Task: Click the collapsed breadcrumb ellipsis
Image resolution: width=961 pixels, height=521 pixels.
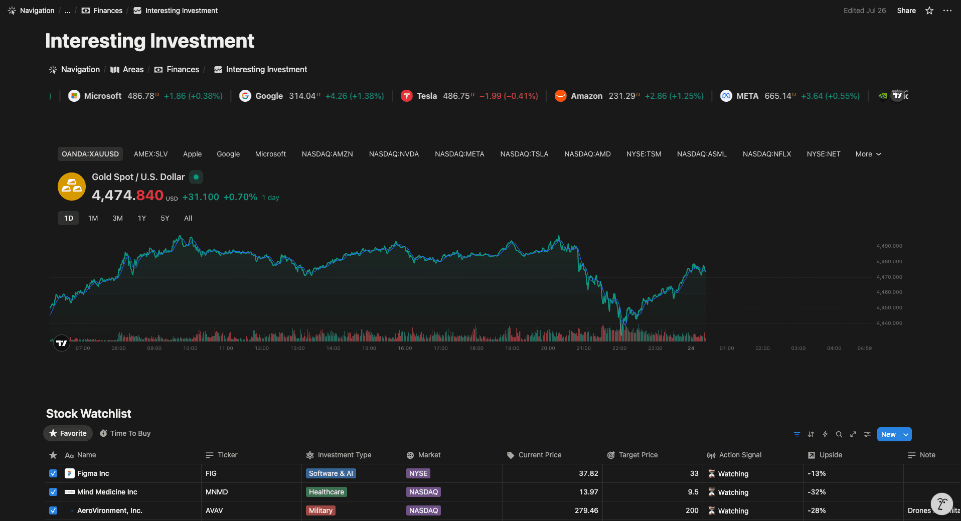Action: (67, 11)
